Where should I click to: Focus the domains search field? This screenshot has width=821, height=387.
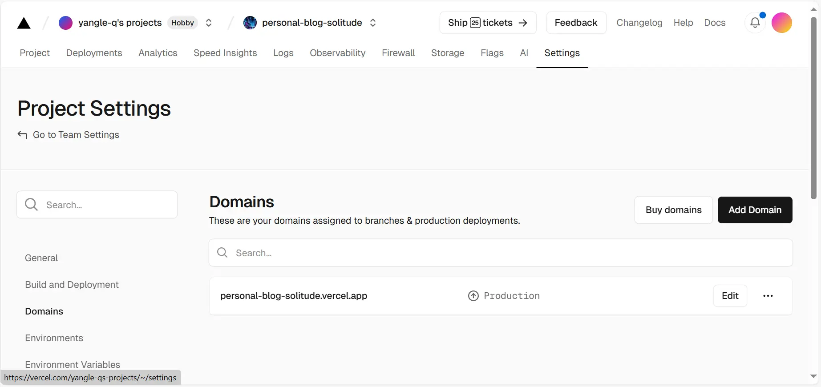pyautogui.click(x=501, y=253)
